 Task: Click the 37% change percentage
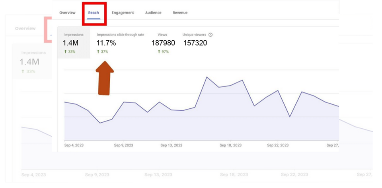point(105,52)
